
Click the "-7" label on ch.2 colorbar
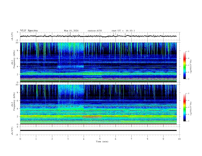188,121
